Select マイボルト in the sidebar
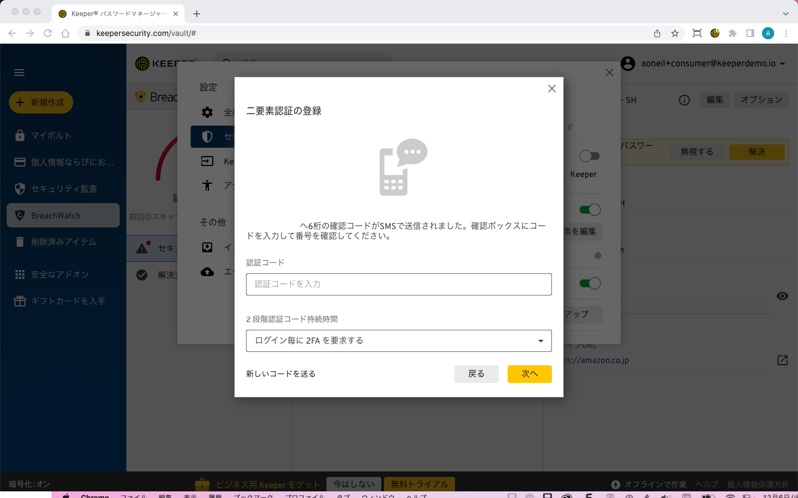This screenshot has width=798, height=498. coord(51,136)
